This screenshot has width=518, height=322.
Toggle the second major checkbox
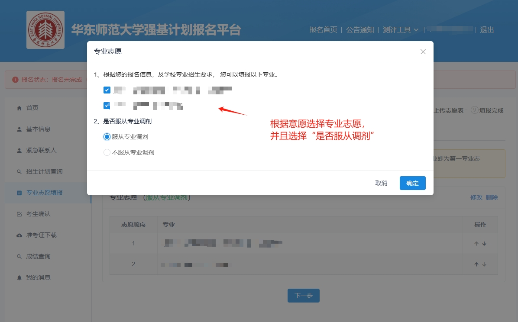pyautogui.click(x=107, y=106)
